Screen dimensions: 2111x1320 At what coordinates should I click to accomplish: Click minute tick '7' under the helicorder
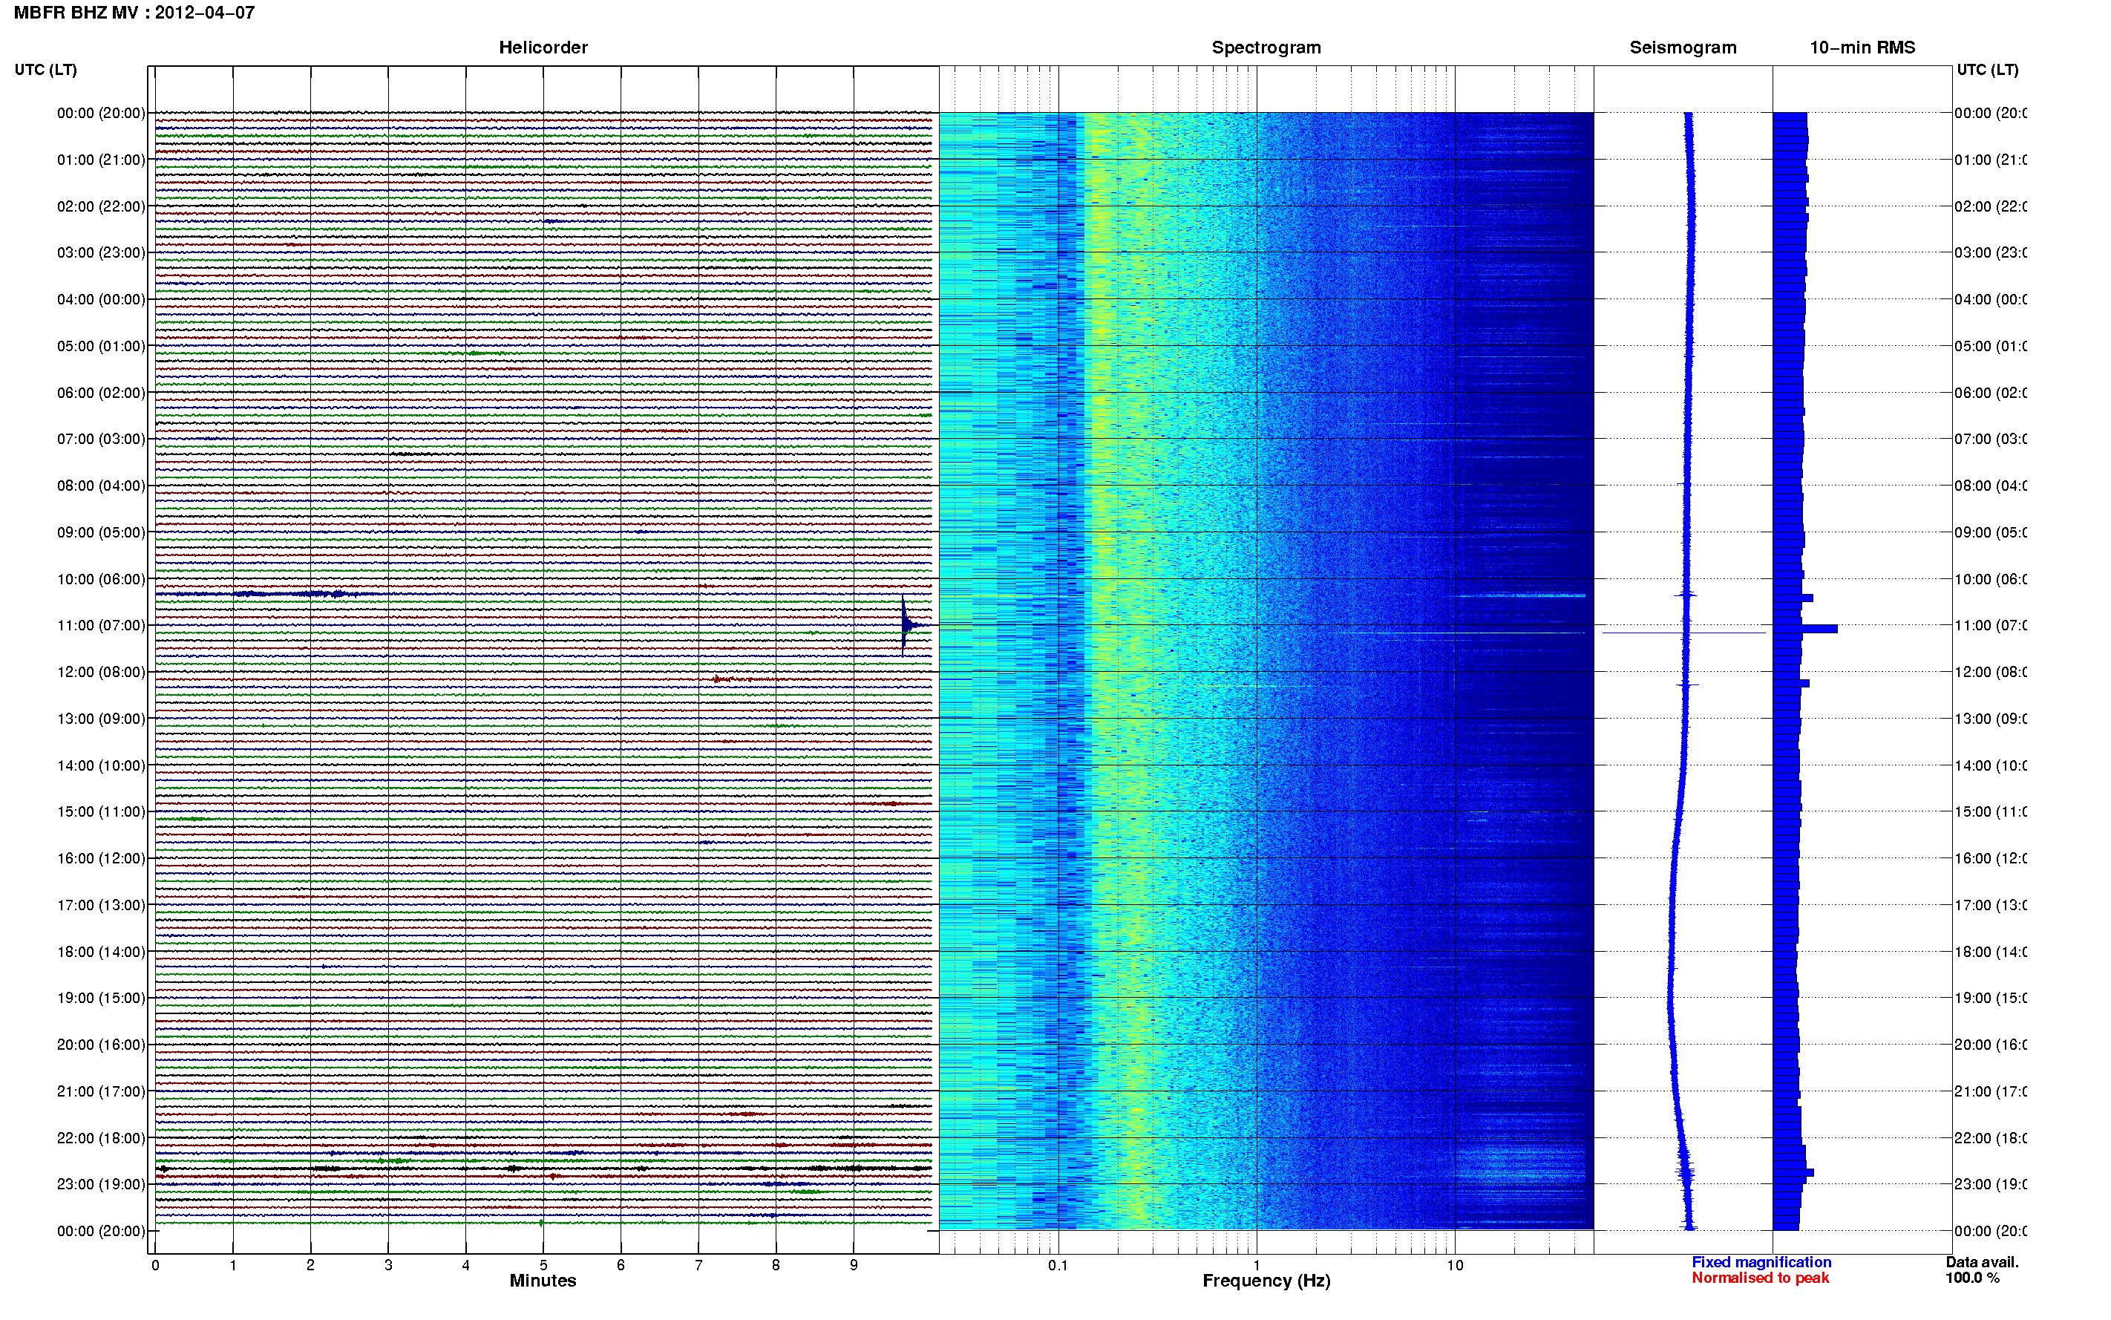point(698,1265)
